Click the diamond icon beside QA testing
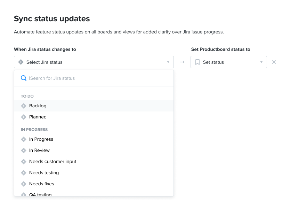Image resolution: width=291 pixels, height=201 pixels. [x=24, y=194]
